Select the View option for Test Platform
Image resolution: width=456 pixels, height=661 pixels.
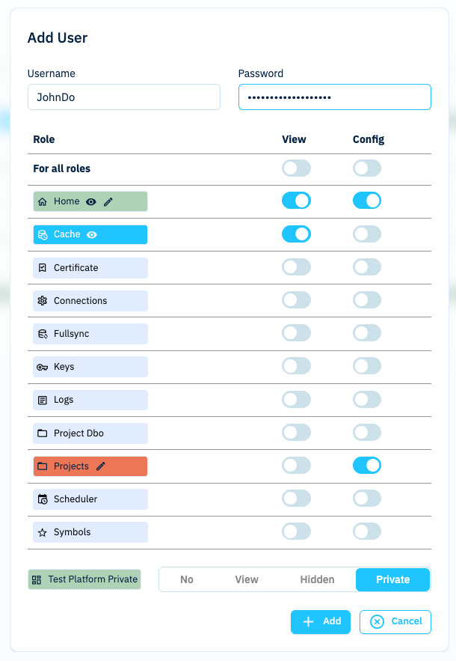(x=247, y=579)
